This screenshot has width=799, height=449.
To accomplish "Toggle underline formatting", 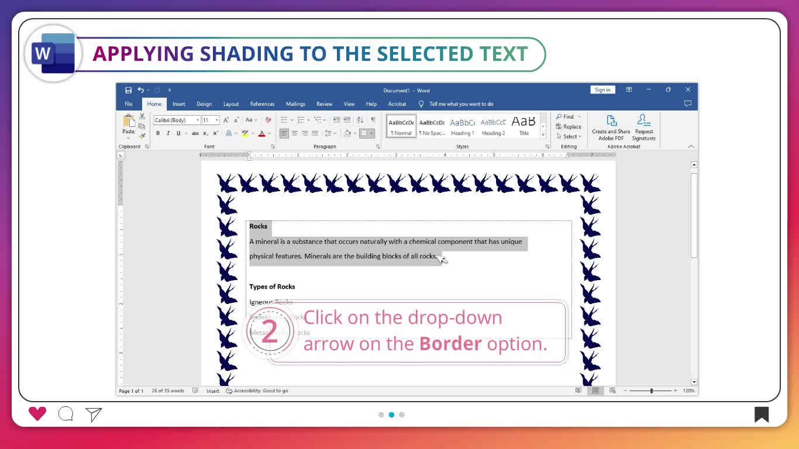I will 178,133.
